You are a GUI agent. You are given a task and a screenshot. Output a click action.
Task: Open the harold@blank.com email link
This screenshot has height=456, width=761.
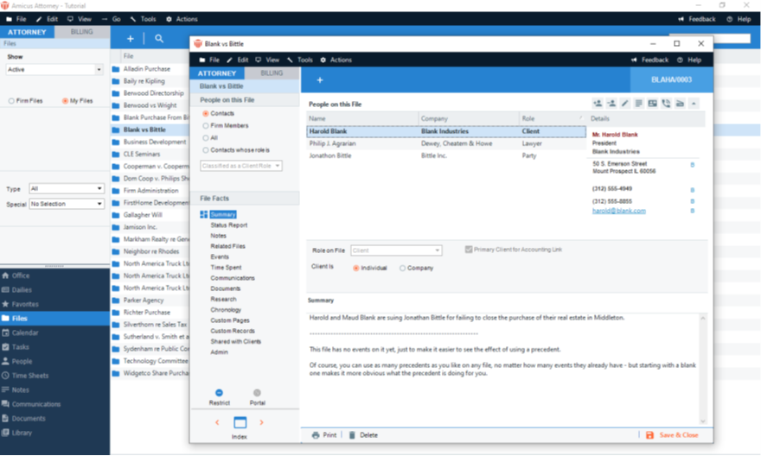point(619,211)
